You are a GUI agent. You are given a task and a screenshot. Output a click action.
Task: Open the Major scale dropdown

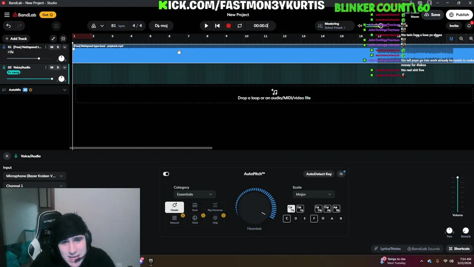(313, 194)
